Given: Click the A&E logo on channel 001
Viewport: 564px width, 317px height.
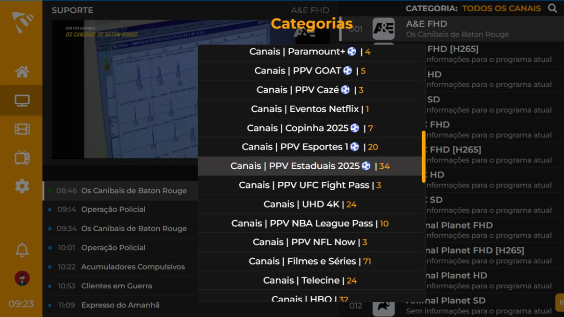Looking at the screenshot, I should coord(384,29).
